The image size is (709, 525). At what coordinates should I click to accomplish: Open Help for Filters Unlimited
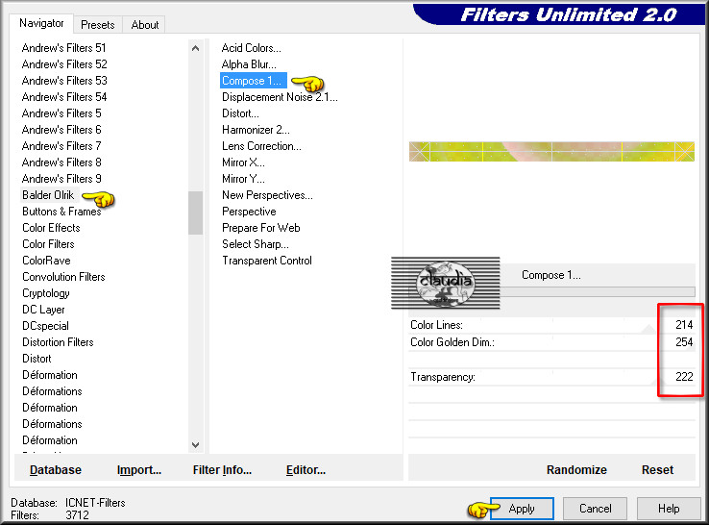669,509
